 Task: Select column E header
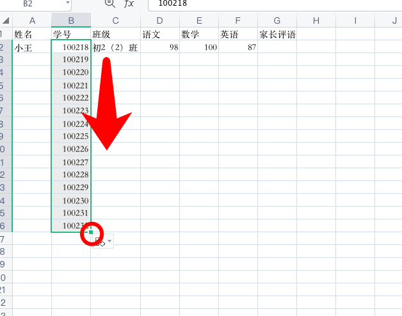coord(199,20)
